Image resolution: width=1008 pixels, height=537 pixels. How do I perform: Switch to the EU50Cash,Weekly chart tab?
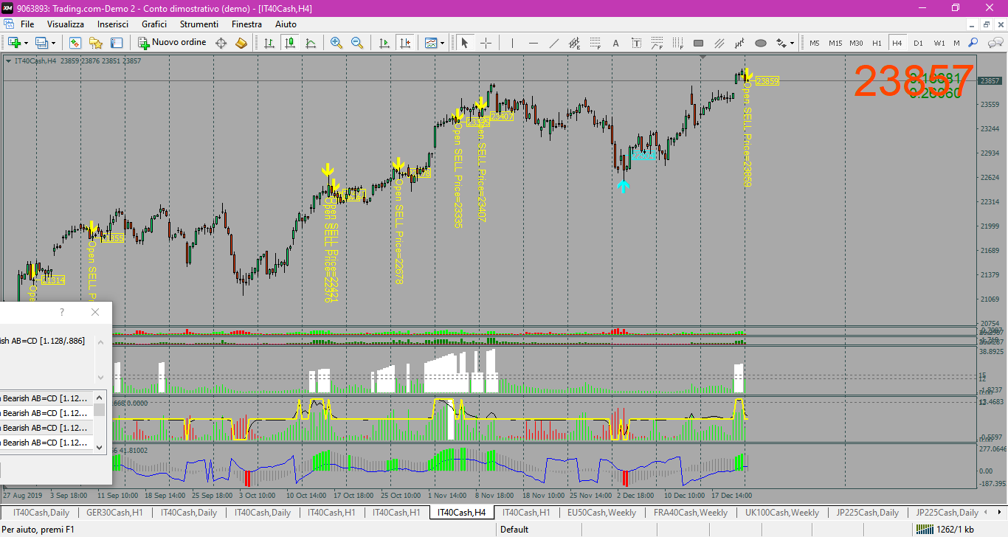601,513
